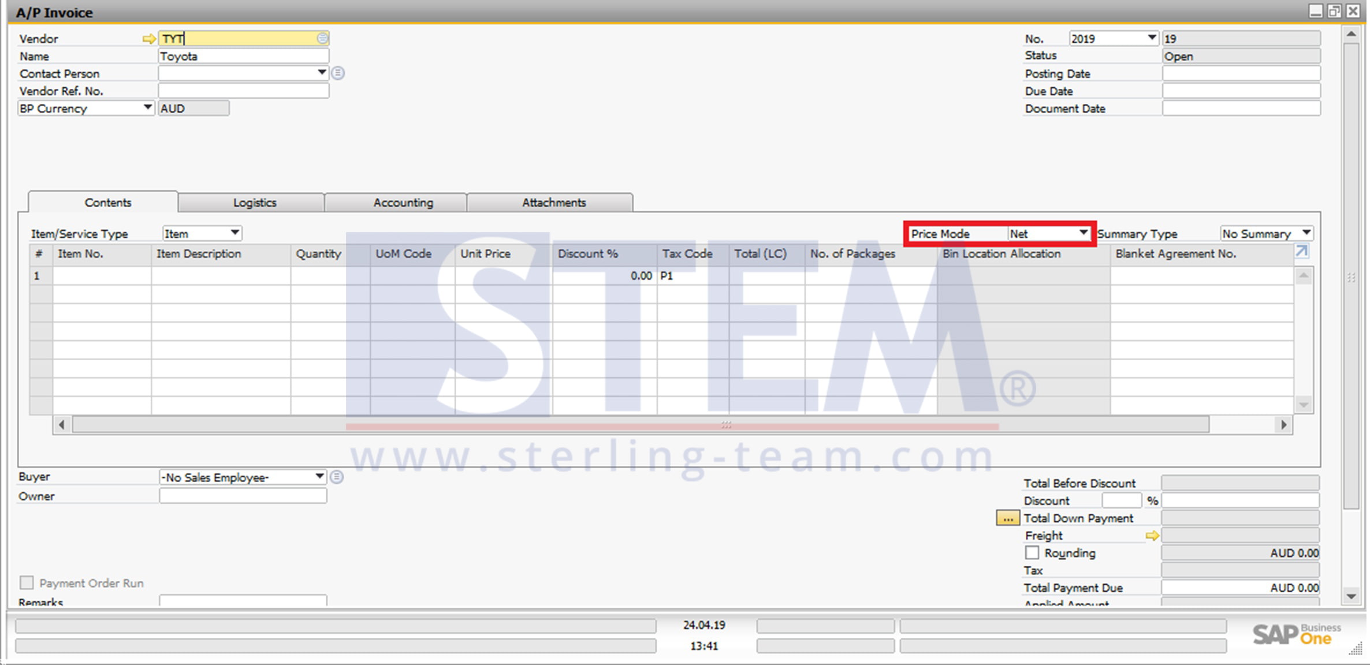Click the document number field 19

(x=1241, y=39)
